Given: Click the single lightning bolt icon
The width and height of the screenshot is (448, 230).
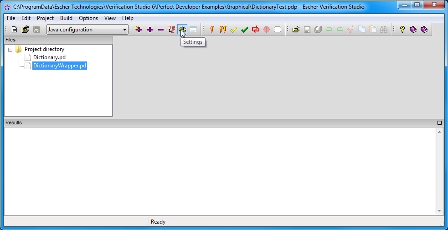Looking at the screenshot, I should click(212, 30).
